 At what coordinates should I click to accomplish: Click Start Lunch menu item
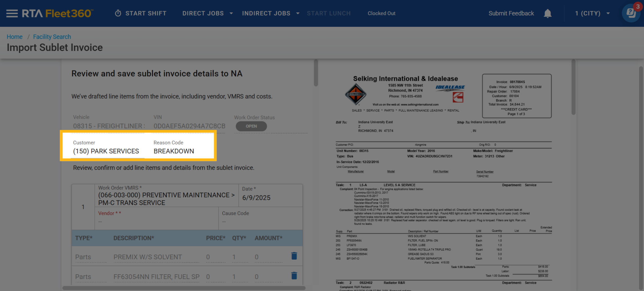pyautogui.click(x=329, y=13)
